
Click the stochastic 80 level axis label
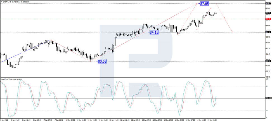267,86
